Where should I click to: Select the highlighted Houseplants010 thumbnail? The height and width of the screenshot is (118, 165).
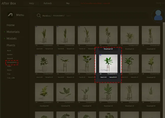[108, 64]
